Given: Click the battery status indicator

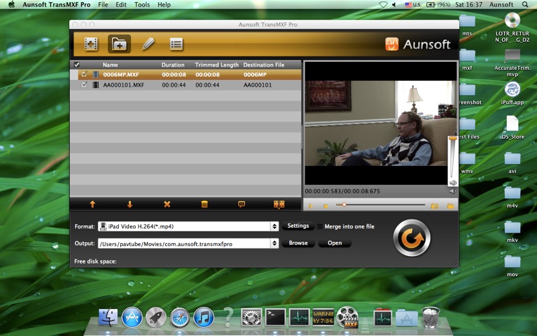Looking at the screenshot, I should (438, 5).
